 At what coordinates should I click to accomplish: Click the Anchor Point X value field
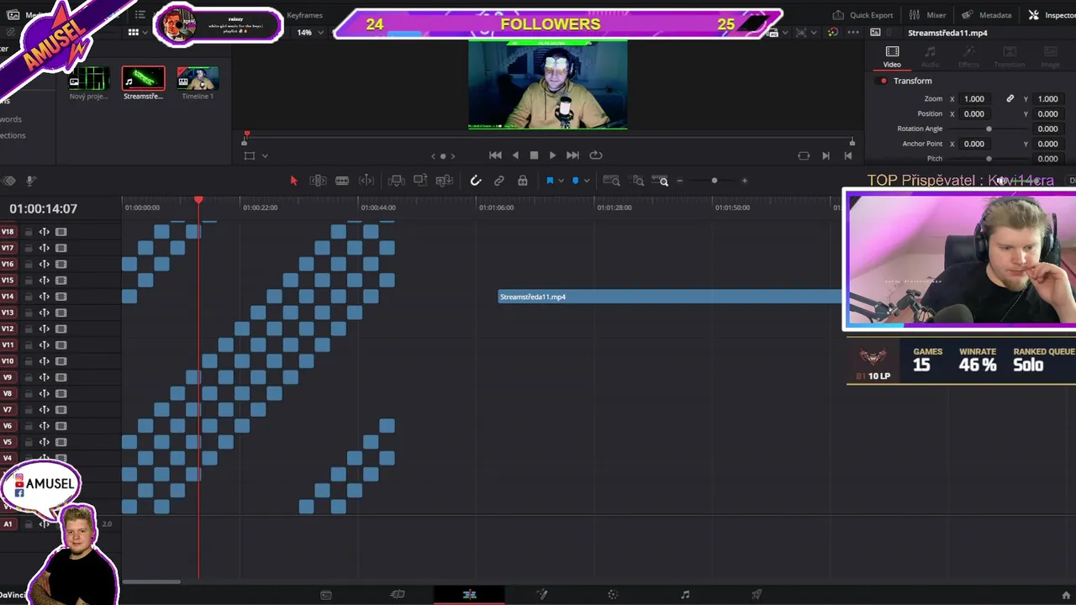click(973, 144)
